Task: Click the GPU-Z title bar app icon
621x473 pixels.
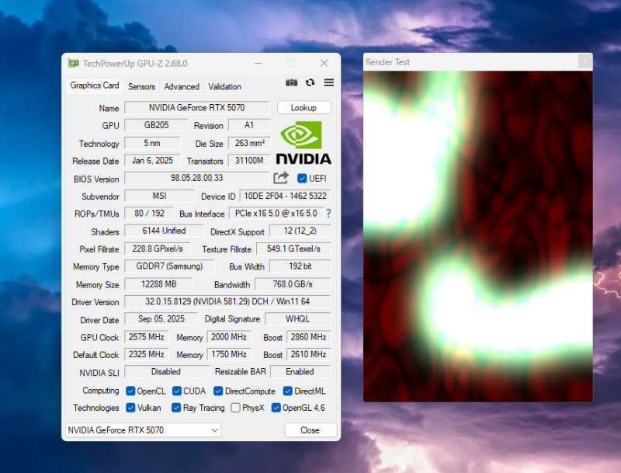Action: coord(73,64)
